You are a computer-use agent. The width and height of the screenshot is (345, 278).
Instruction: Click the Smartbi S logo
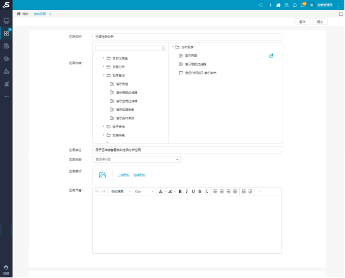[x=6, y=5]
